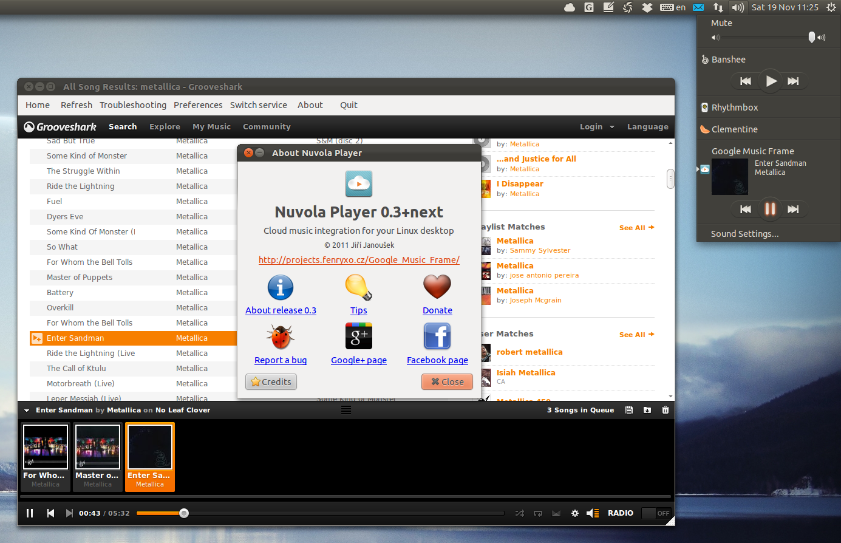The height and width of the screenshot is (543, 841).
Task: Click the song progress slider handle
Action: click(184, 513)
